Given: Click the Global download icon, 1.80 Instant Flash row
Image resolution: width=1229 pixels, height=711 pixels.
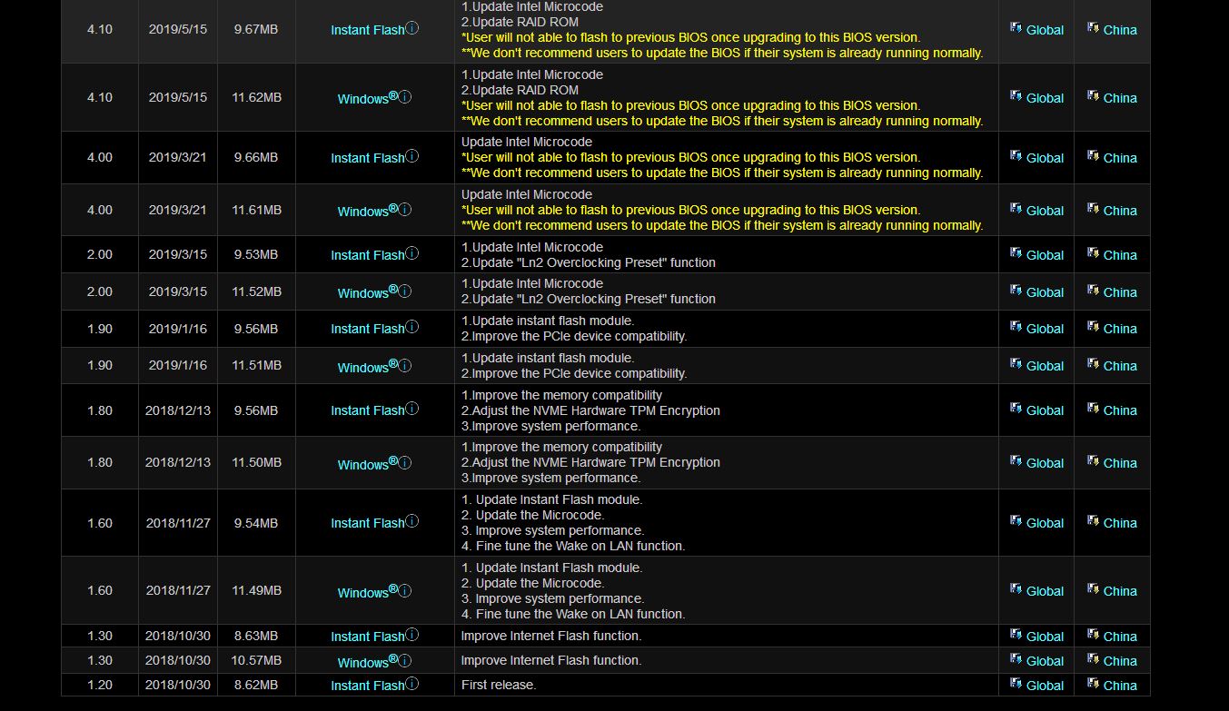Looking at the screenshot, I should pos(1016,409).
